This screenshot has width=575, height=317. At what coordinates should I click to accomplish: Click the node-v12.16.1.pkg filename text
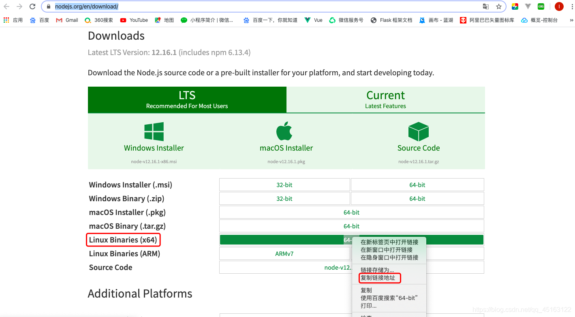(x=286, y=162)
